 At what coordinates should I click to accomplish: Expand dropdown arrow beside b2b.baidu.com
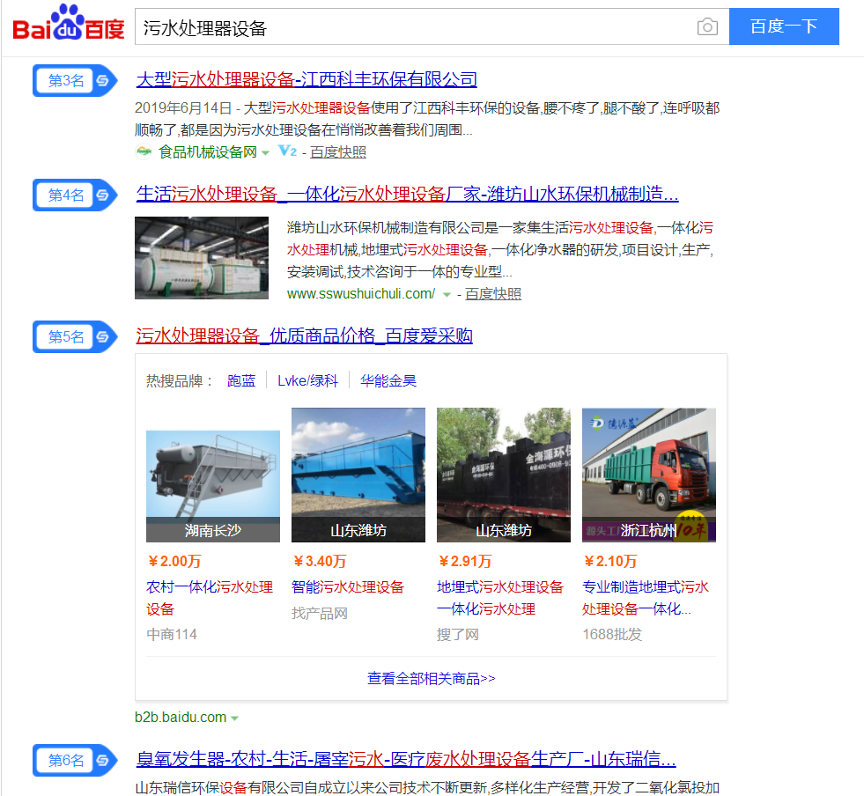(x=235, y=718)
